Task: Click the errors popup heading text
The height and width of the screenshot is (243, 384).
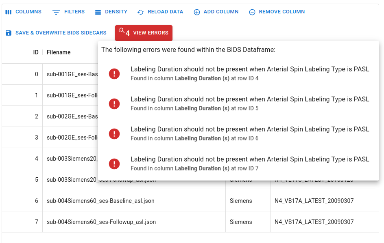Action: (188, 49)
